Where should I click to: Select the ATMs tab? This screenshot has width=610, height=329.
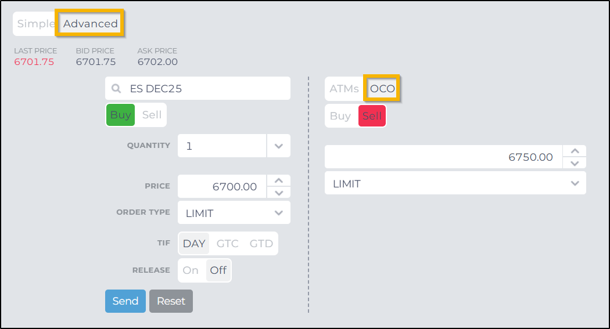[x=344, y=89]
